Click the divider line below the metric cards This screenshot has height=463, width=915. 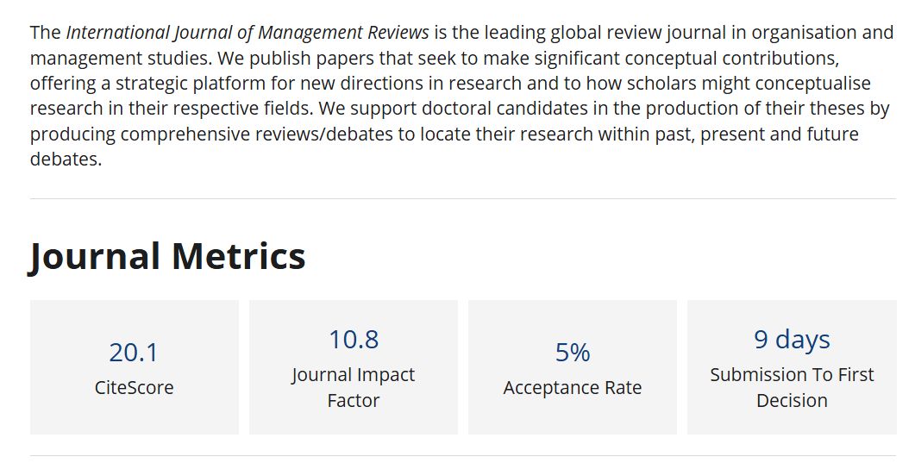click(x=463, y=456)
